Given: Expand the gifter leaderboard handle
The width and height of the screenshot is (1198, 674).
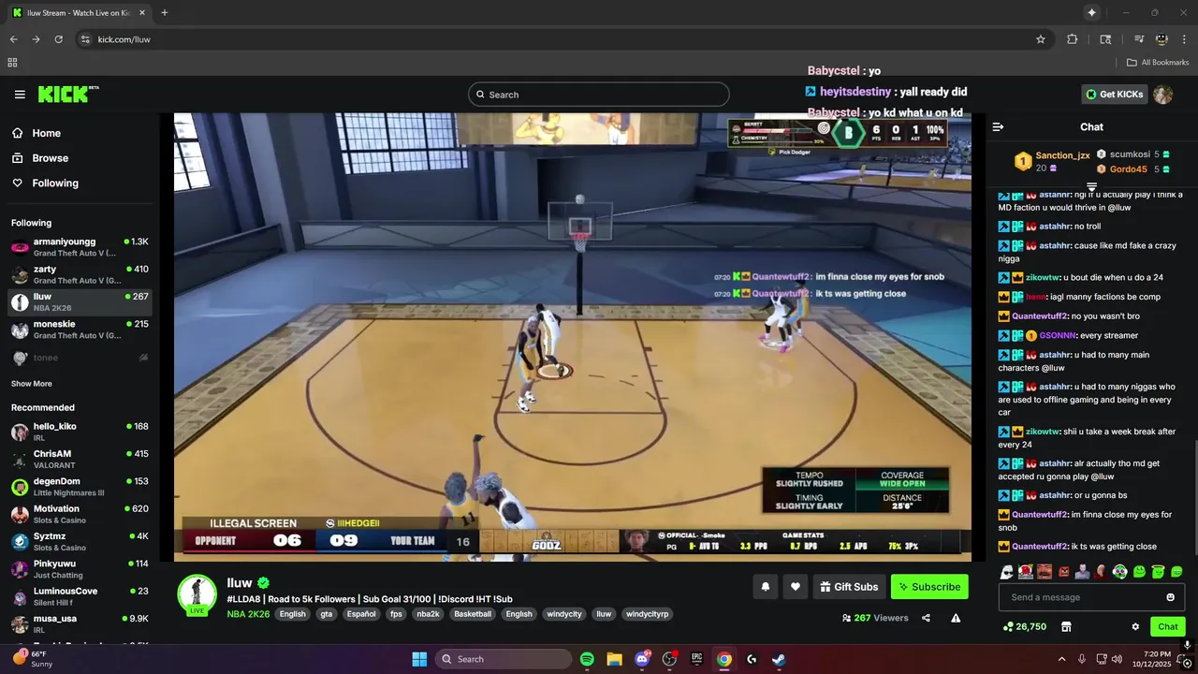Looking at the screenshot, I should (1091, 186).
